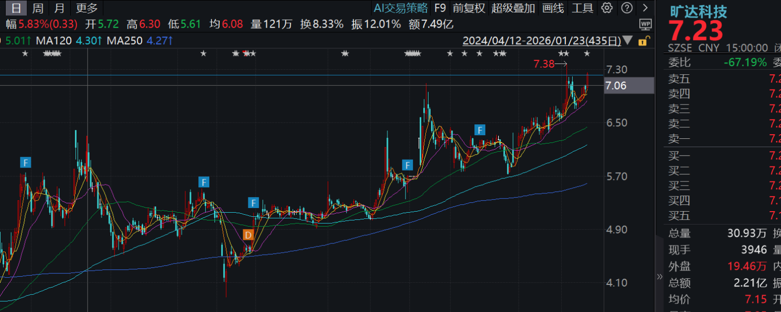Click the help question mark icon
Screen dimensions: 781x312
click(x=627, y=8)
